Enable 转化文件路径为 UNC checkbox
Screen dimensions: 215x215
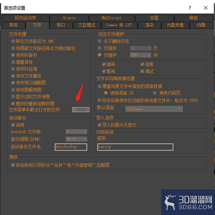pyautogui.click(x=13, y=41)
